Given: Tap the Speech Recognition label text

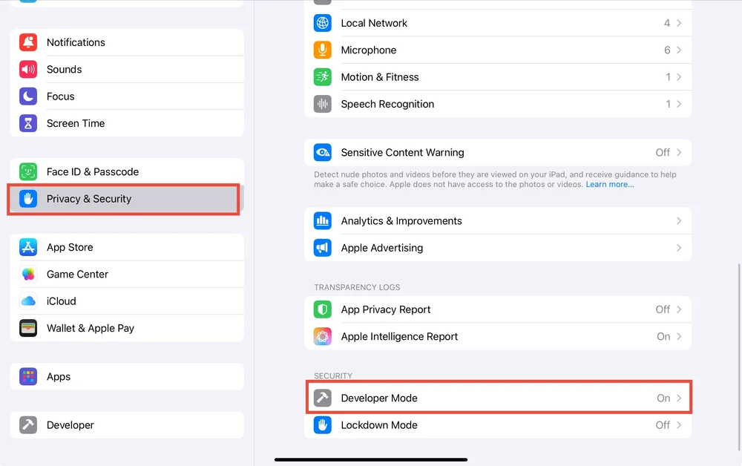Looking at the screenshot, I should [387, 104].
